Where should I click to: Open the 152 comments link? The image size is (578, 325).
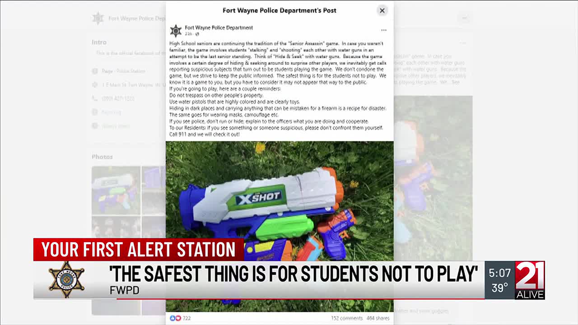click(346, 318)
